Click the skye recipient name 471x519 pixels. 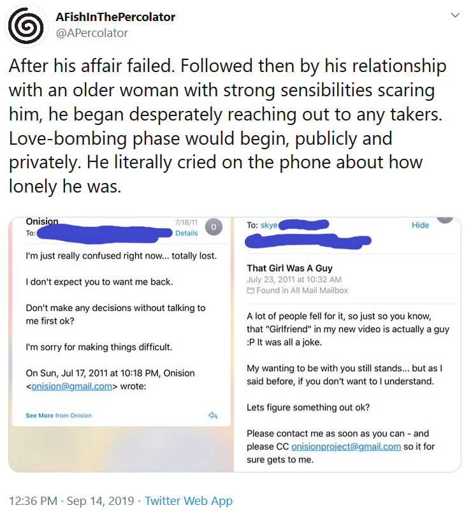[269, 225]
